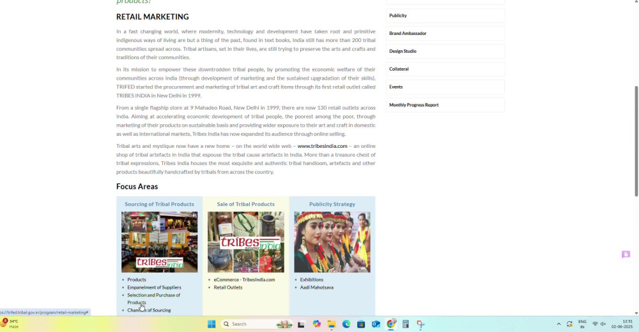The image size is (639, 332).
Task: Click the taskbar Search box
Action: coord(257,324)
